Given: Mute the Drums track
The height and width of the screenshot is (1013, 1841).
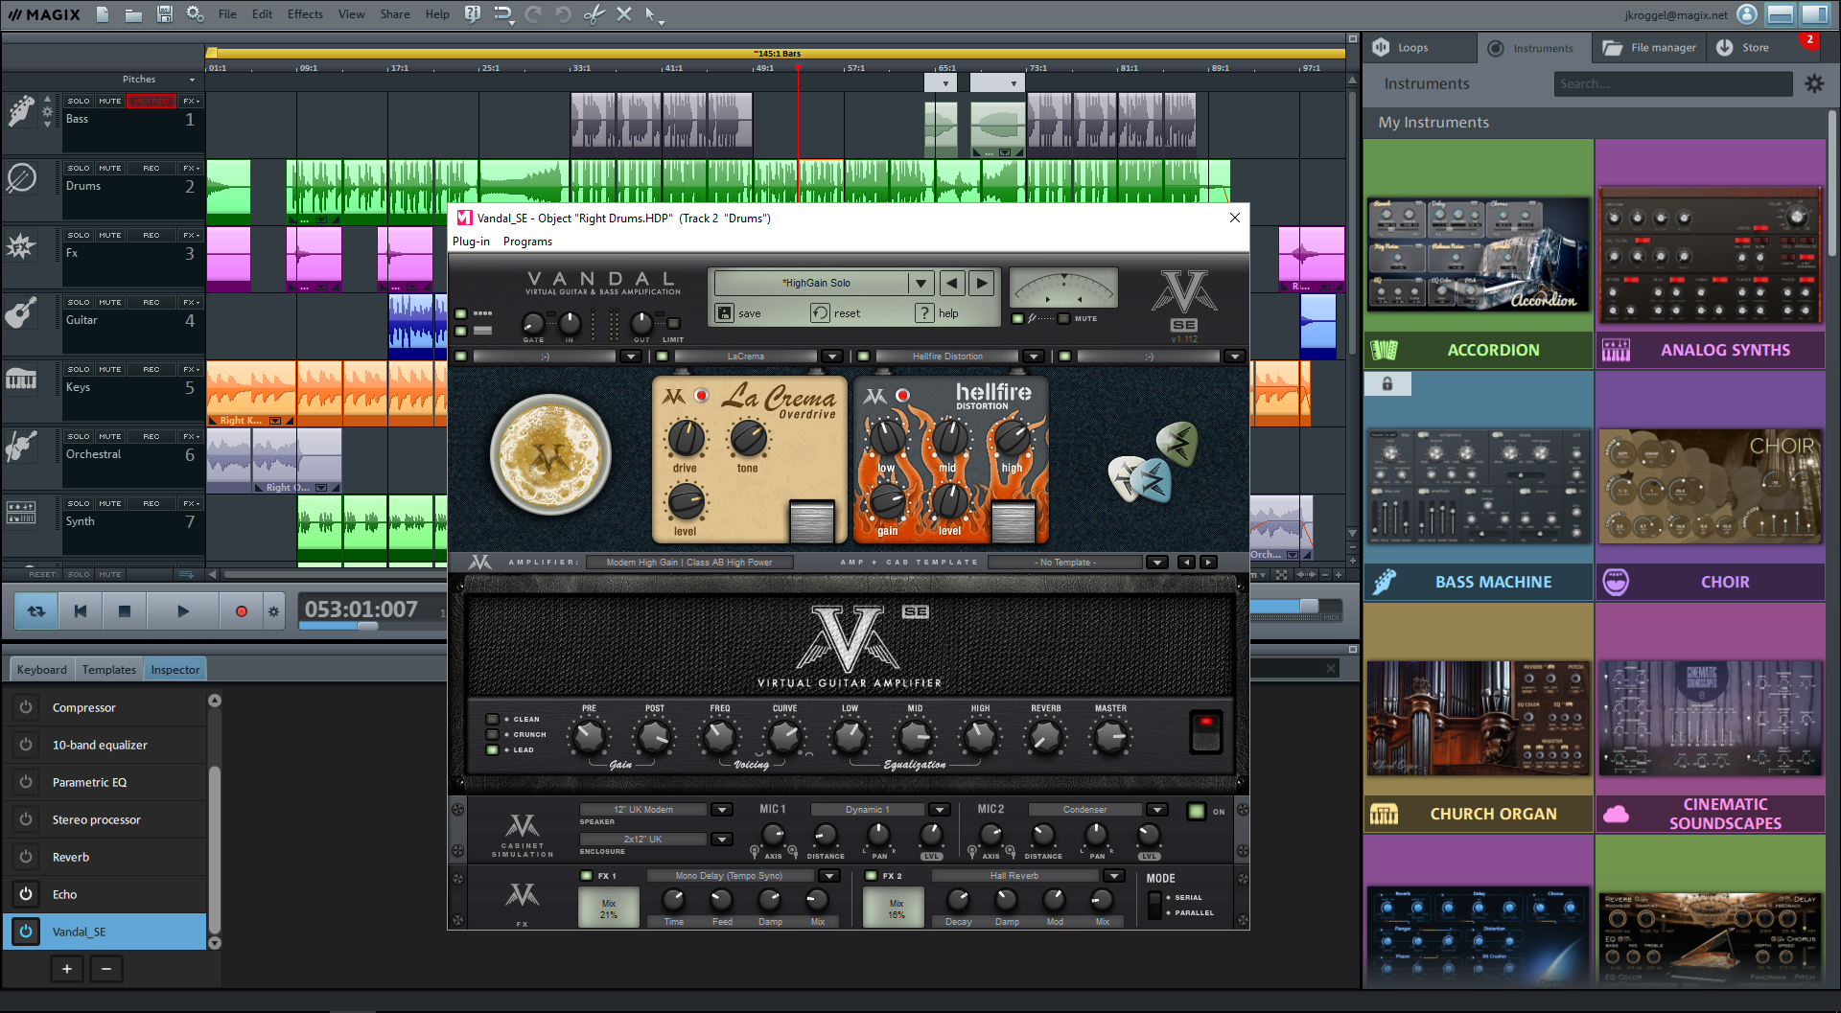Looking at the screenshot, I should (110, 167).
